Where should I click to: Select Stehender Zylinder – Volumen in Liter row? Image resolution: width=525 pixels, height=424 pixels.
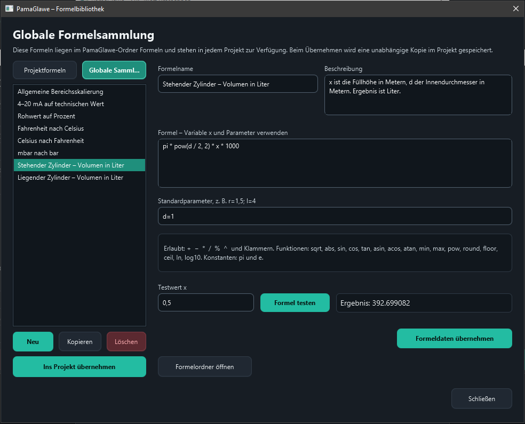(x=79, y=165)
